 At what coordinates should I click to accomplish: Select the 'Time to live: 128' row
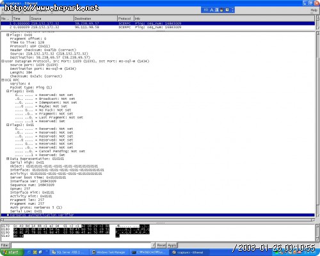(27, 42)
